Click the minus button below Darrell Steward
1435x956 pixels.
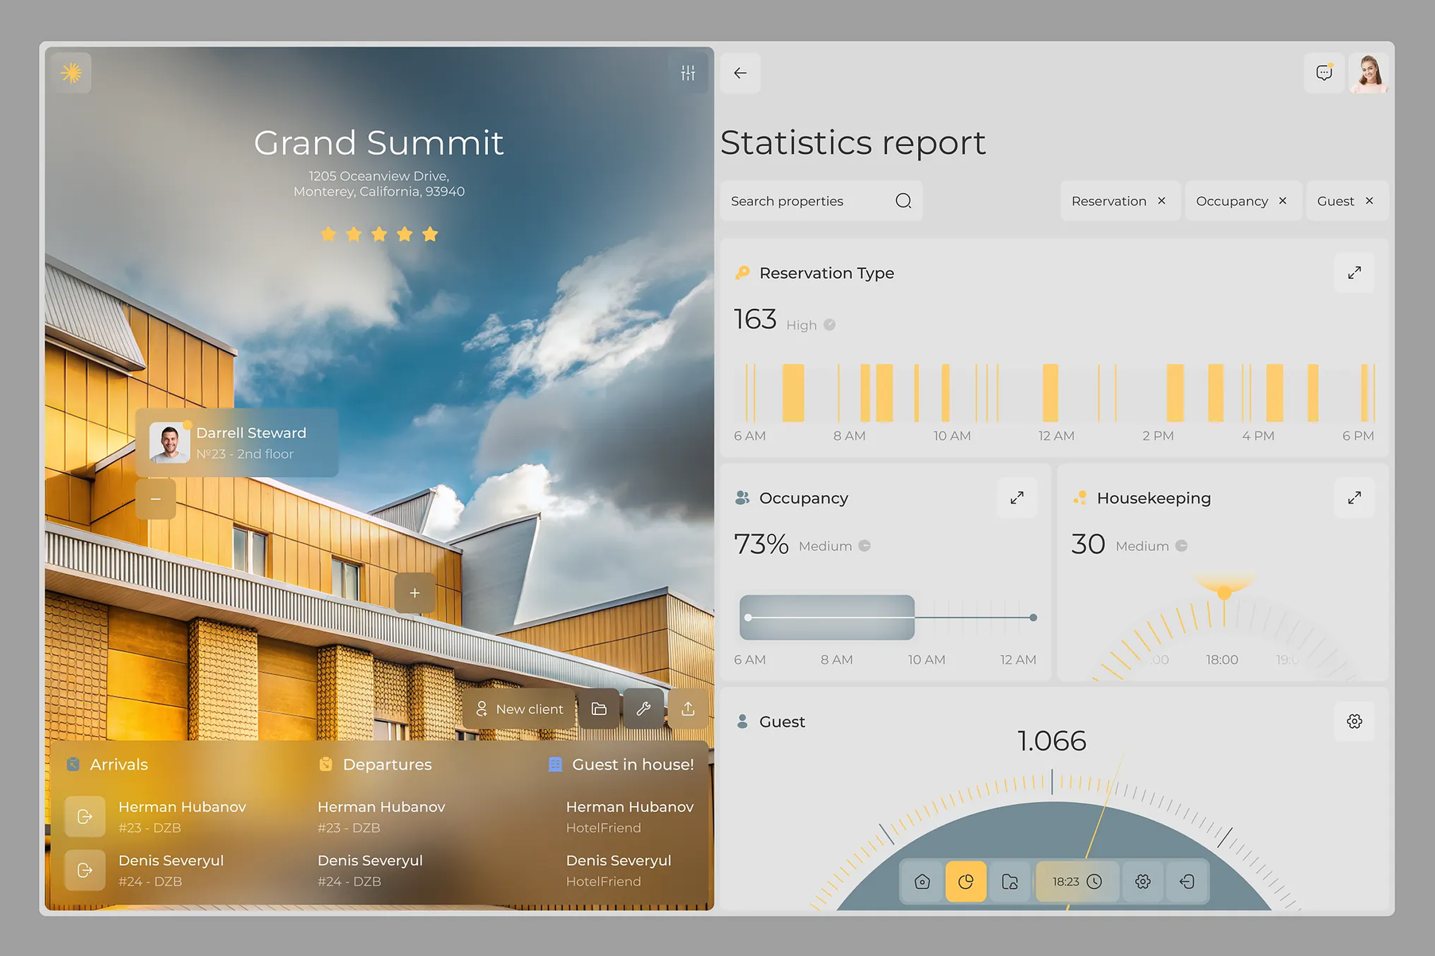[155, 499]
